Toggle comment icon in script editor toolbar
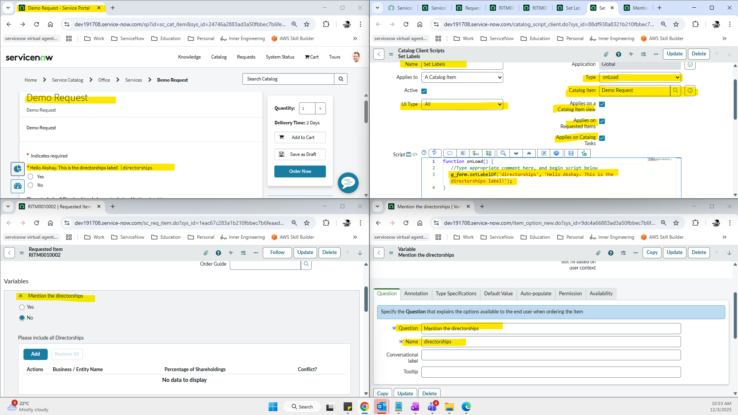Screen dimensions: 738x415 (449, 153)
